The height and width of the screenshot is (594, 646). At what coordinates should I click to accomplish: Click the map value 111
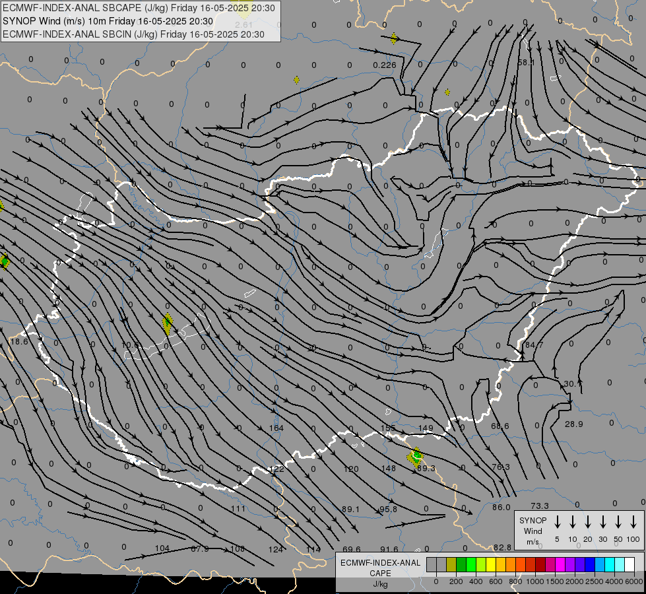coord(238,509)
